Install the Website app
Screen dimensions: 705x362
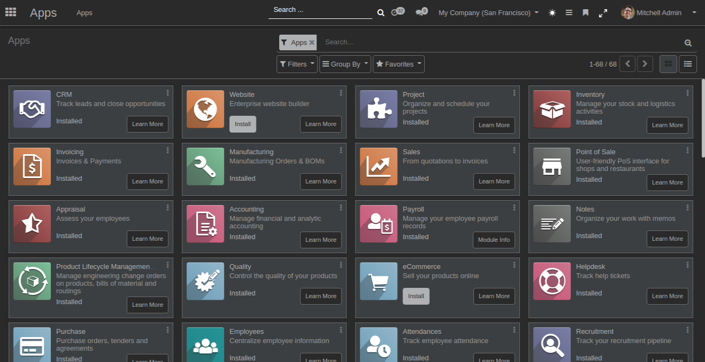[x=243, y=124]
